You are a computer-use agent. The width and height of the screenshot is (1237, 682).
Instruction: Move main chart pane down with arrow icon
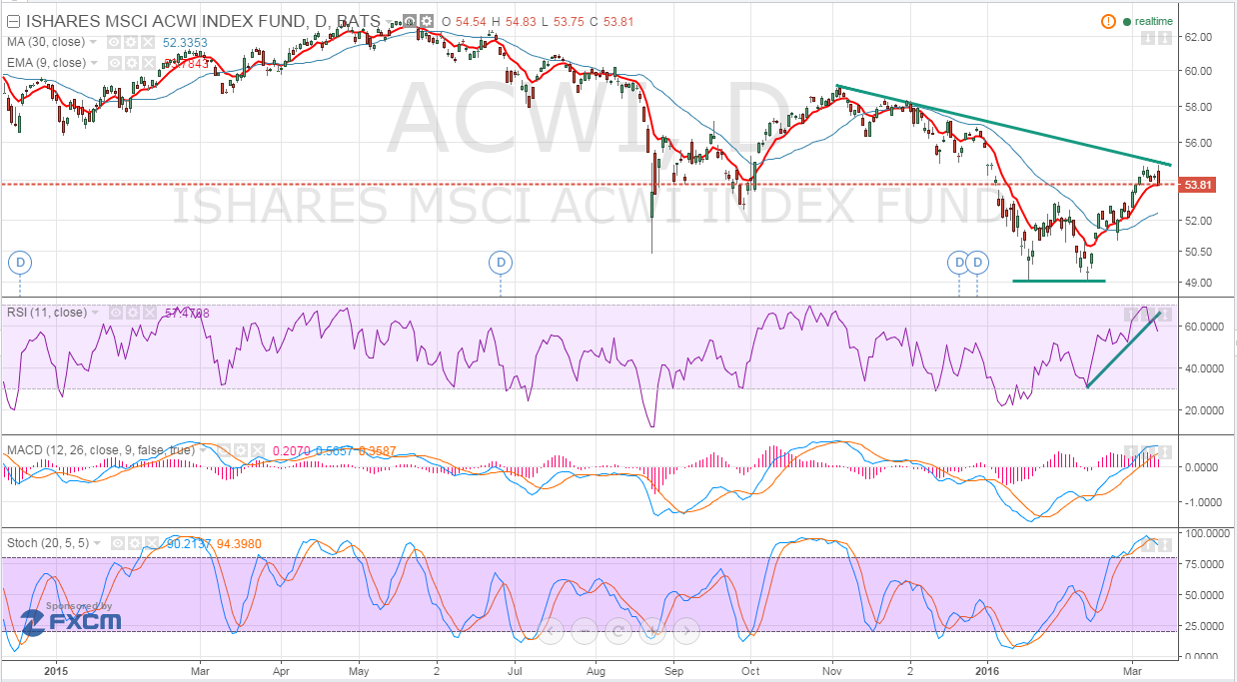(1147, 37)
